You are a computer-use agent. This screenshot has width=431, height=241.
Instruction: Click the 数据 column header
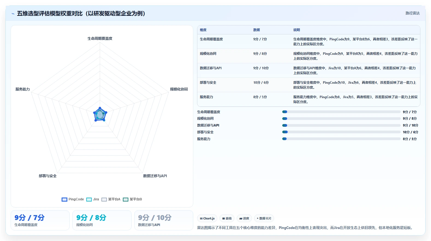pos(257,30)
